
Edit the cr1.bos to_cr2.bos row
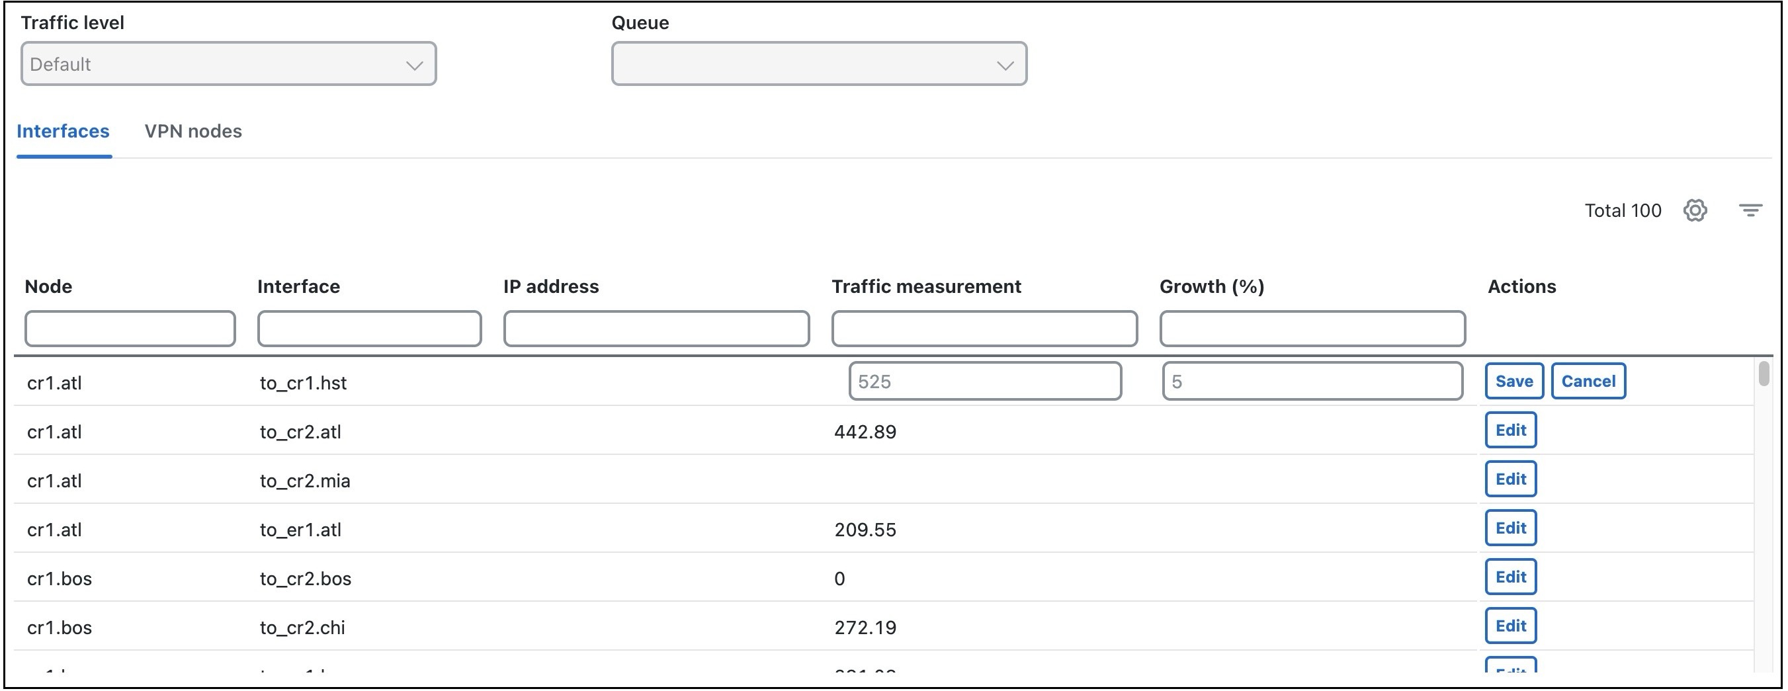(x=1510, y=577)
